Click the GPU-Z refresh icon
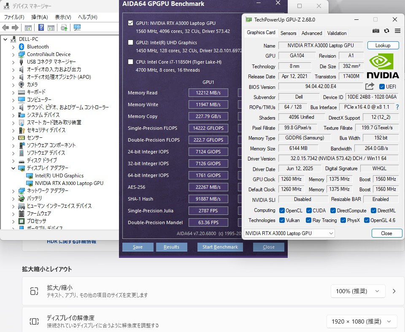 tap(386, 31)
